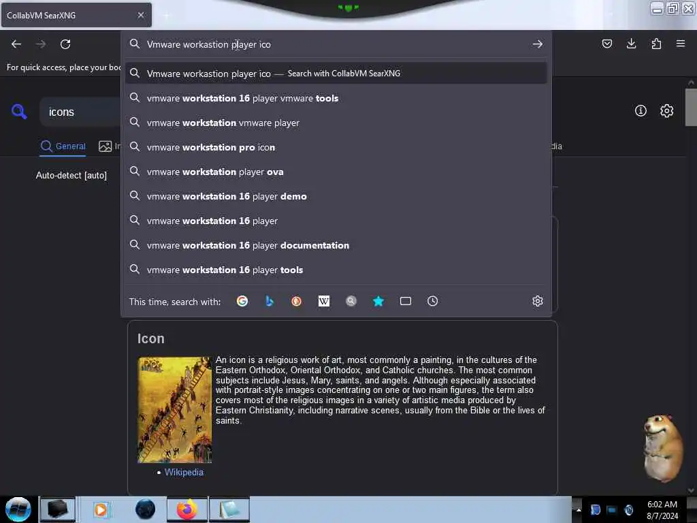Open the Extensions puzzle icon

[656, 44]
